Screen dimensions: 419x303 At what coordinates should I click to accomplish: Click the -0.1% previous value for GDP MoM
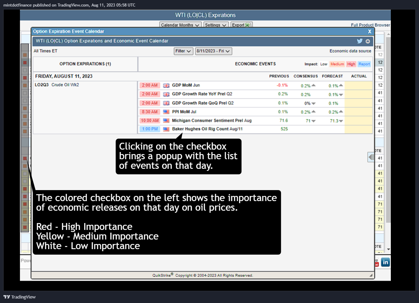(x=282, y=85)
